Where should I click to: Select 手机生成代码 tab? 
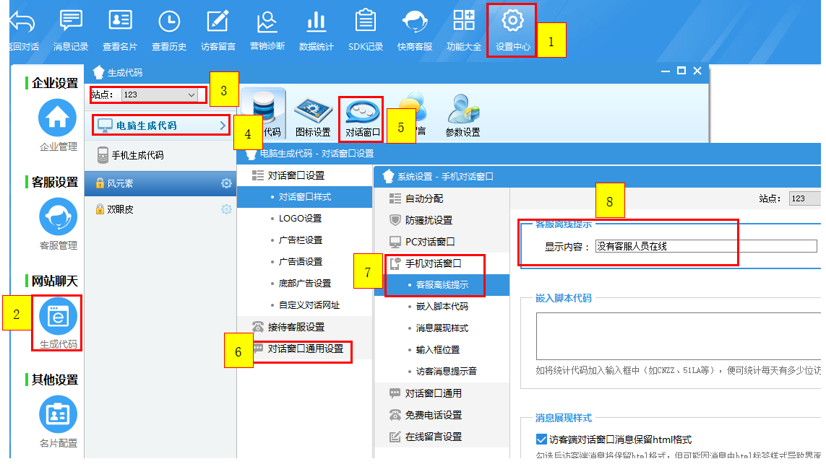(x=137, y=155)
